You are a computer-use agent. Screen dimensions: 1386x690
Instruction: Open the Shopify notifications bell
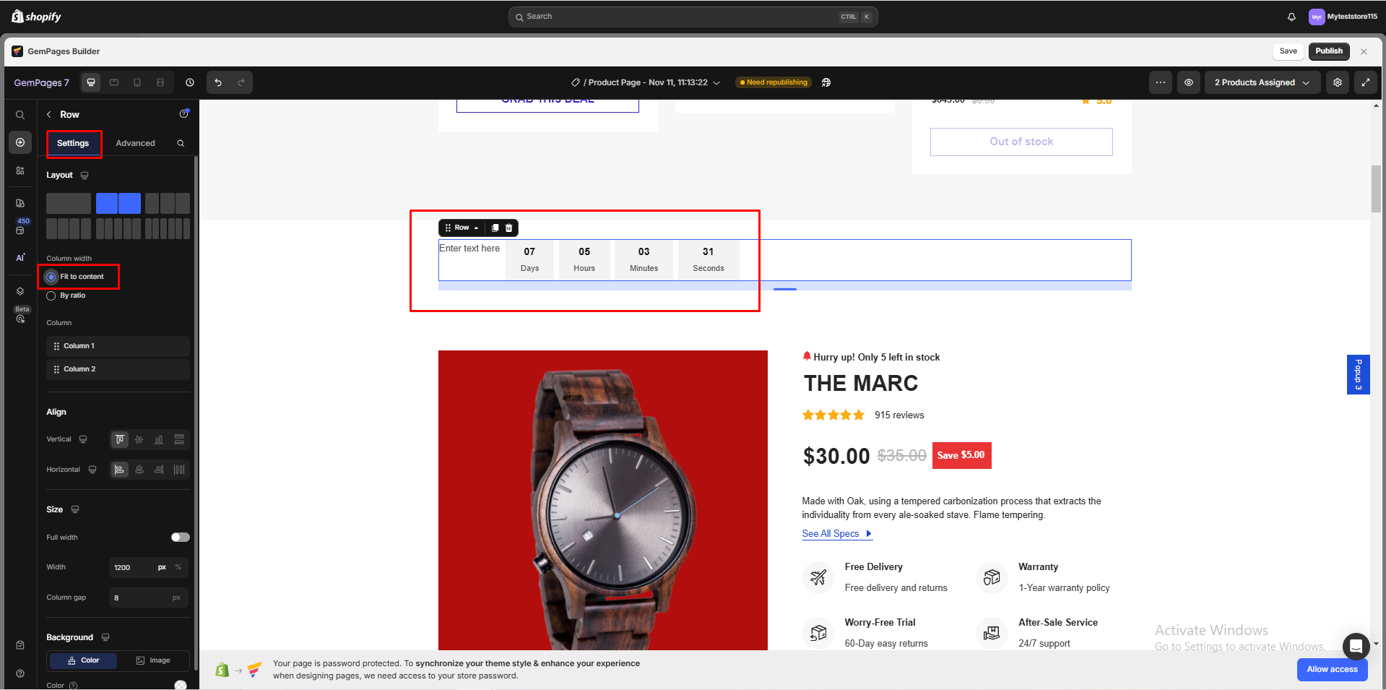(x=1291, y=17)
